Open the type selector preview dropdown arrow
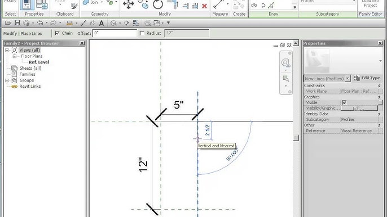387x217 pixels. click(380, 61)
